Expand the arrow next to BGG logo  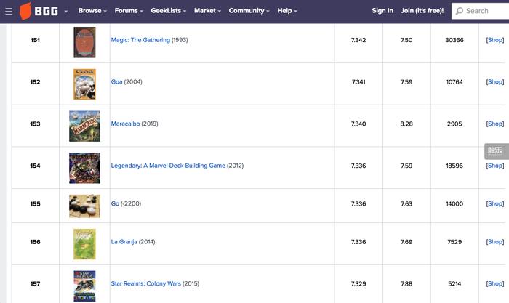coord(66,12)
